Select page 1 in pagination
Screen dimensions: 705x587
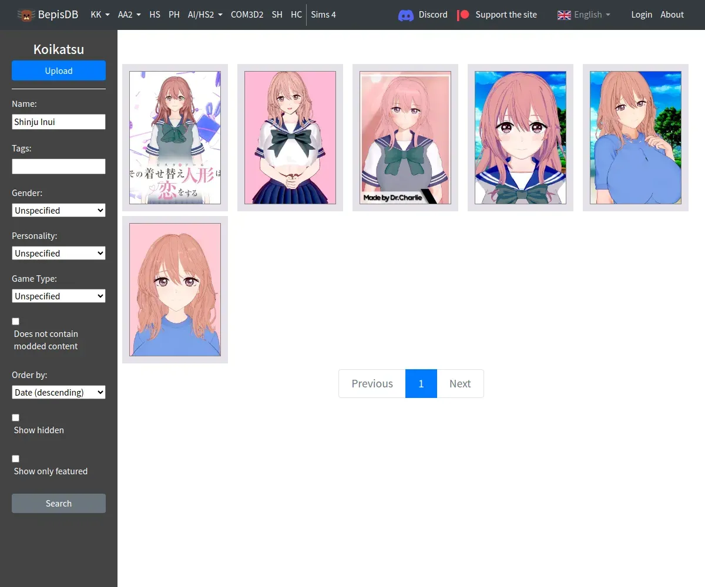[x=421, y=383]
